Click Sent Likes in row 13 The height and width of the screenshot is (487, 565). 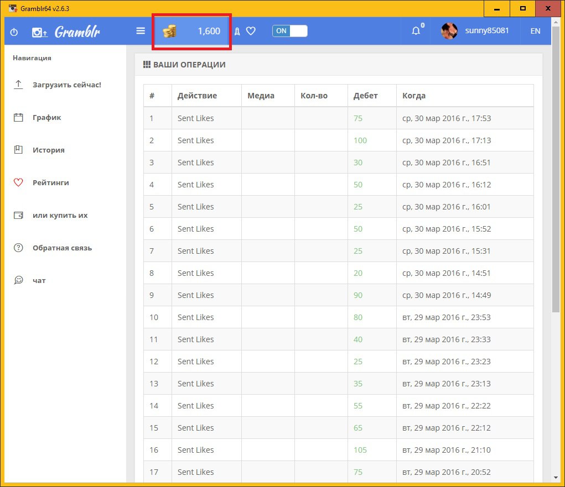(x=196, y=384)
